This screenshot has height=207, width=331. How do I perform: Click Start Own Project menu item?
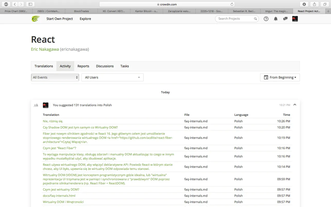(x=60, y=19)
